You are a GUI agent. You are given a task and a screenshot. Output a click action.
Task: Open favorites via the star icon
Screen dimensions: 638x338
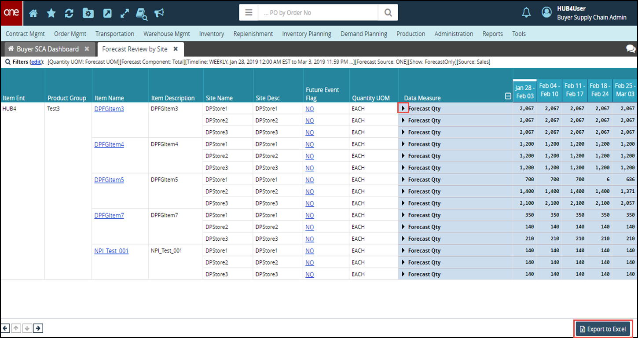(x=51, y=13)
